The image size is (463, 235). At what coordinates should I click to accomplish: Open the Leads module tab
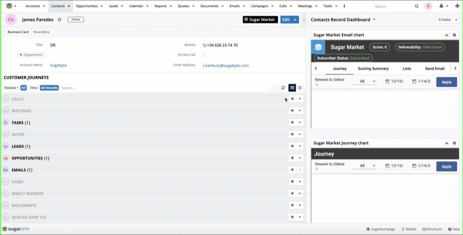pyautogui.click(x=113, y=6)
